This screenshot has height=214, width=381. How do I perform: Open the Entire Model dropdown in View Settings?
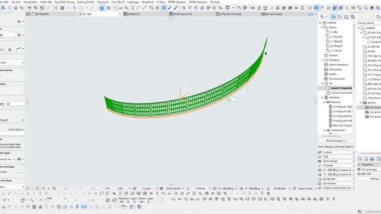click(x=339, y=161)
